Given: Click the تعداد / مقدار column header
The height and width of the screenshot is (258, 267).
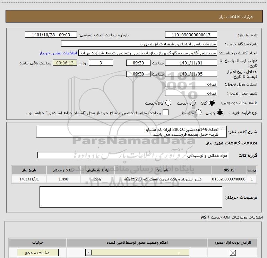Looking at the screenshot, I should [63, 170].
